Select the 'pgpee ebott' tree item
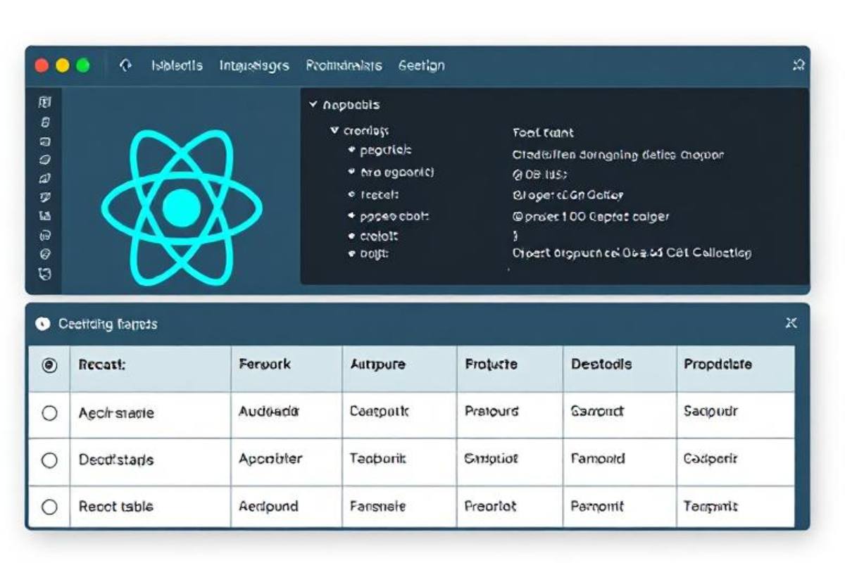 coord(394,217)
